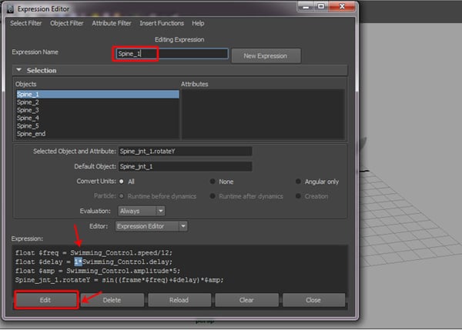Select the All convert units option

pyautogui.click(x=123, y=182)
